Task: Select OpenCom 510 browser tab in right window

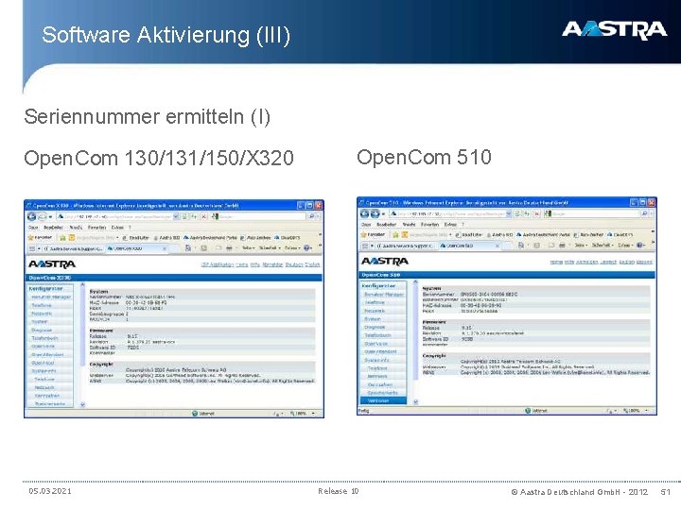Action: [x=469, y=246]
